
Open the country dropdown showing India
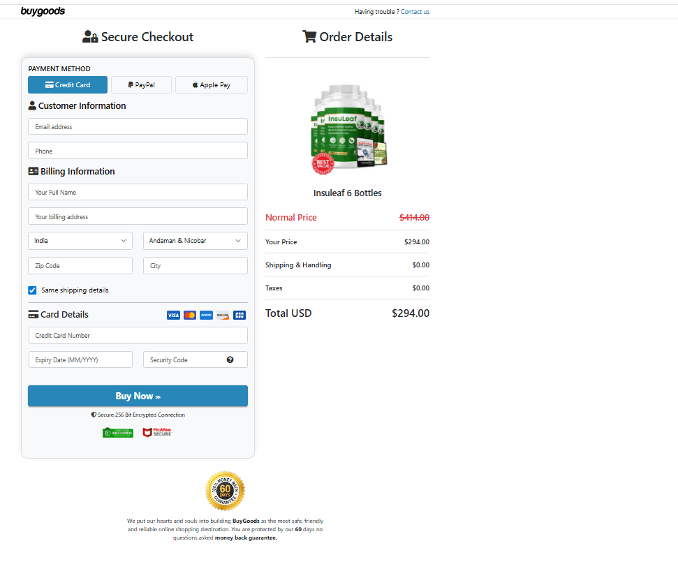pyautogui.click(x=80, y=240)
